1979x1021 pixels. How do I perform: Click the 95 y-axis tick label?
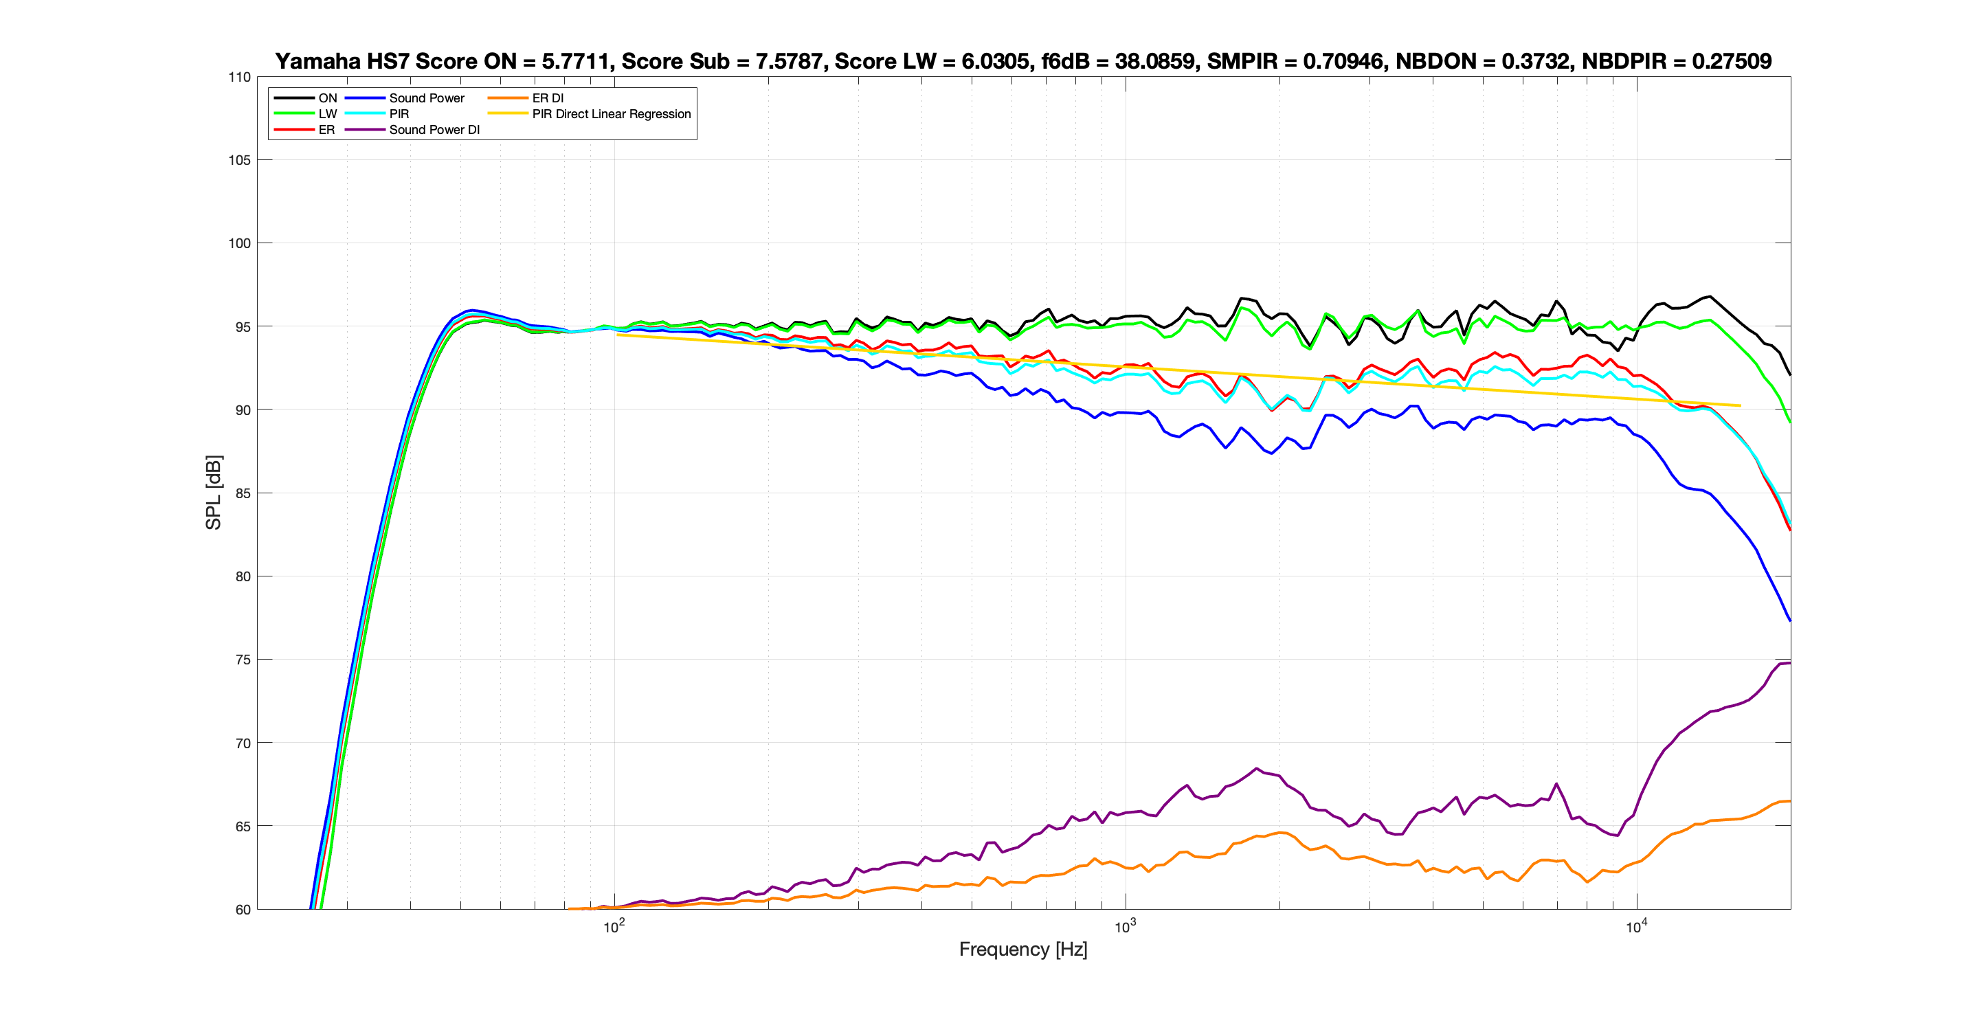click(243, 326)
